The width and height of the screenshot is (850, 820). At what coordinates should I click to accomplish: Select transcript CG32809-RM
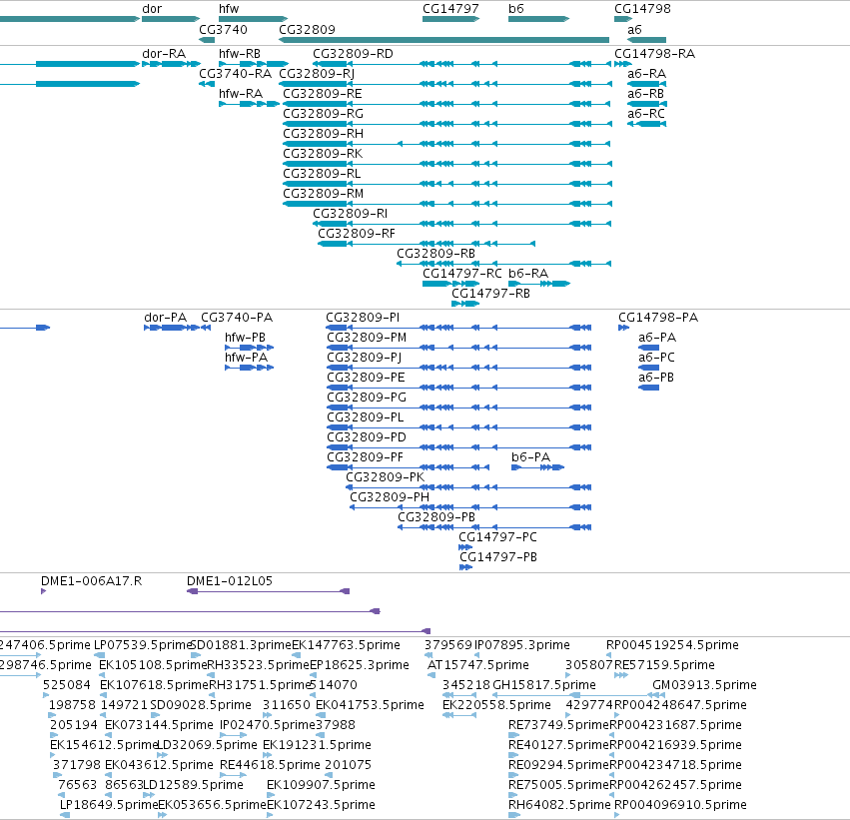pyautogui.click(x=323, y=194)
